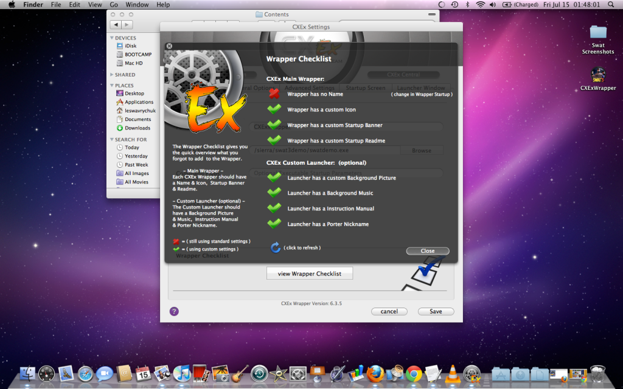Open the Finder menu in the menu bar
The height and width of the screenshot is (389, 623).
coord(33,5)
